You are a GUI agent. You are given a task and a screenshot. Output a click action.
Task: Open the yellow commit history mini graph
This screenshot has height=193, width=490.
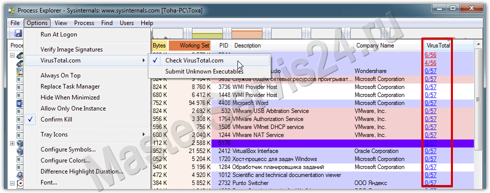click(x=207, y=33)
